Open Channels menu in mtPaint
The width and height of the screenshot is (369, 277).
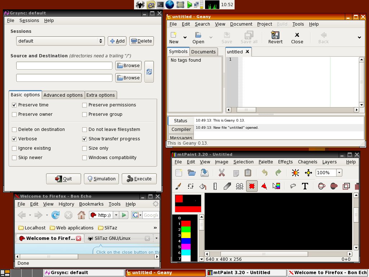(x=308, y=162)
